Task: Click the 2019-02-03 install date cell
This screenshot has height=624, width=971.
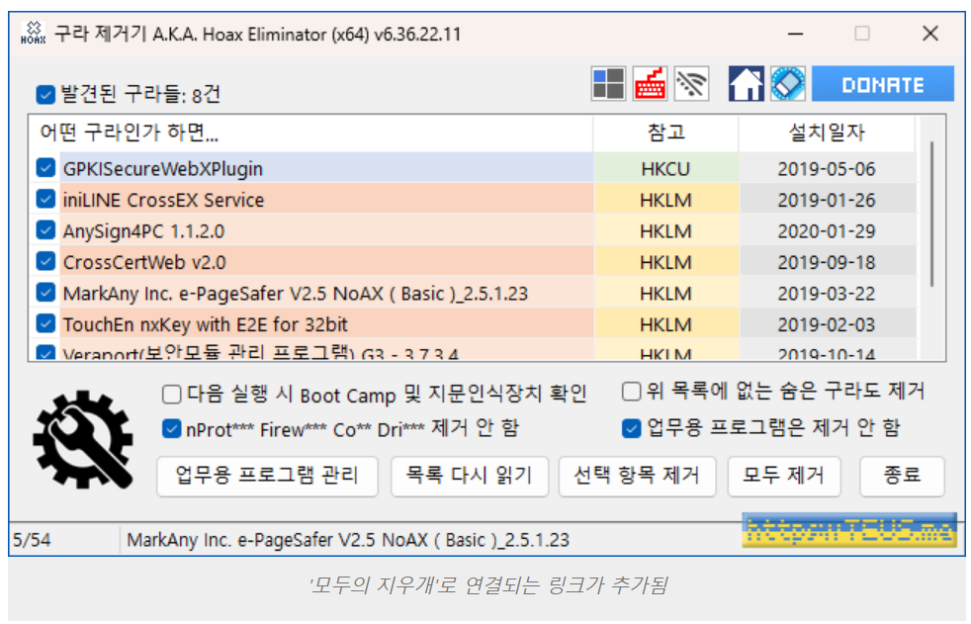Action: (x=827, y=323)
